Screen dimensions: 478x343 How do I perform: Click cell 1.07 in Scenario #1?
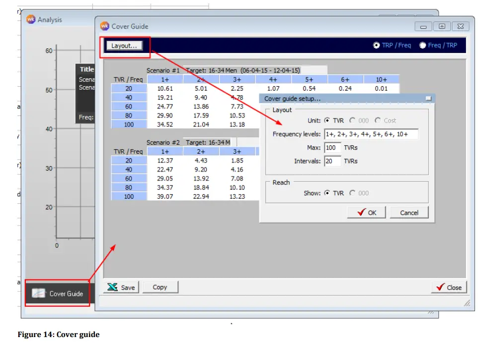(273, 89)
